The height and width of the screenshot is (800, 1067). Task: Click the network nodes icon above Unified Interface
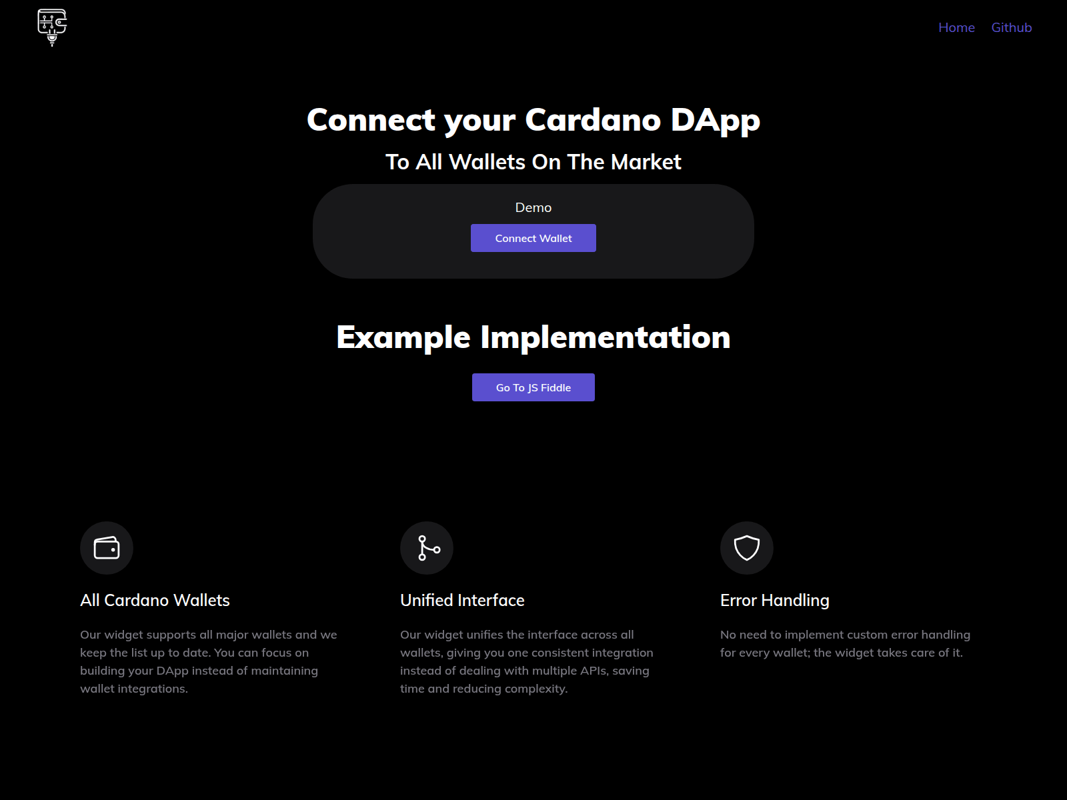coord(427,547)
